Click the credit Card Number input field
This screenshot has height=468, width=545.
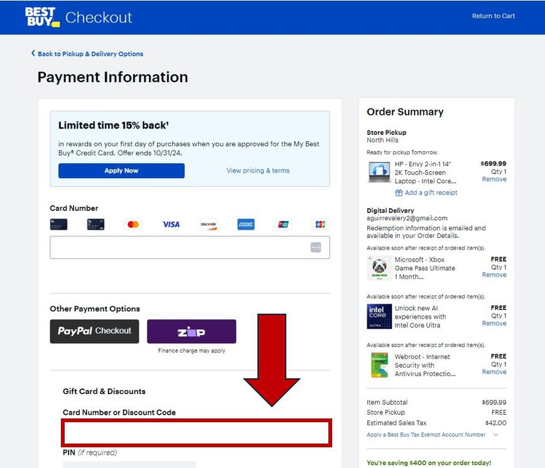[x=190, y=248]
